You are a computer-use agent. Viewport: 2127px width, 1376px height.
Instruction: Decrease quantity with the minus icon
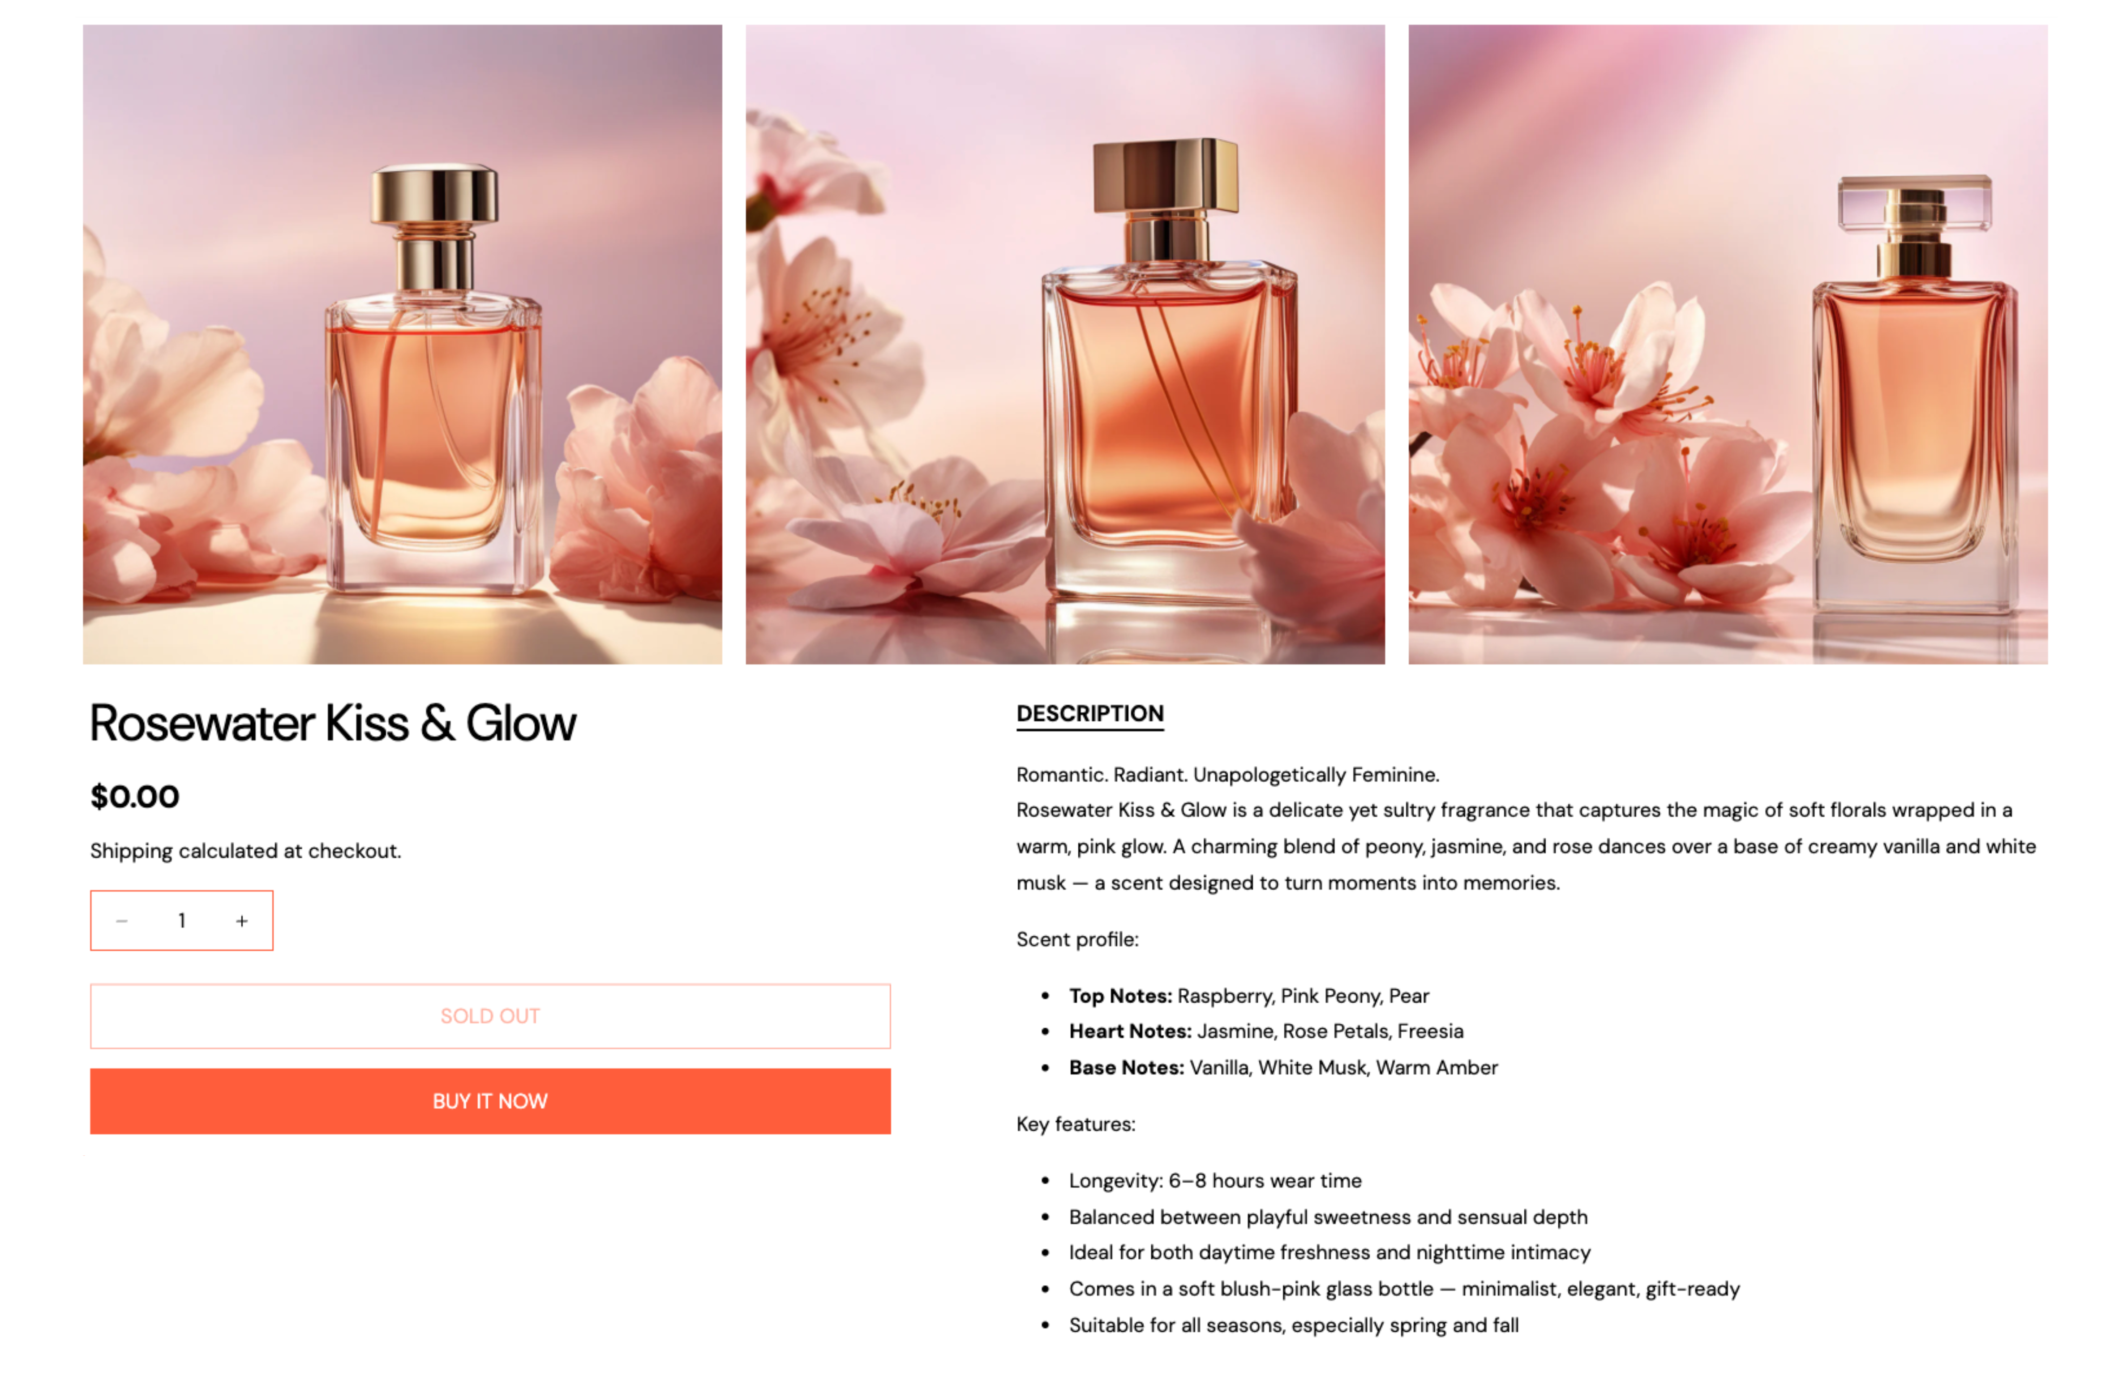[121, 920]
